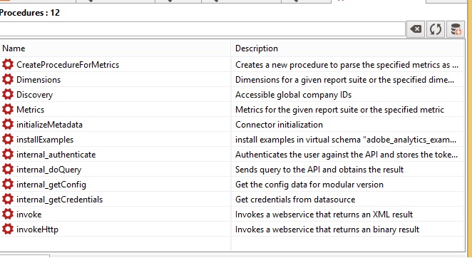Focus the procedures filter input field

[x=202, y=29]
